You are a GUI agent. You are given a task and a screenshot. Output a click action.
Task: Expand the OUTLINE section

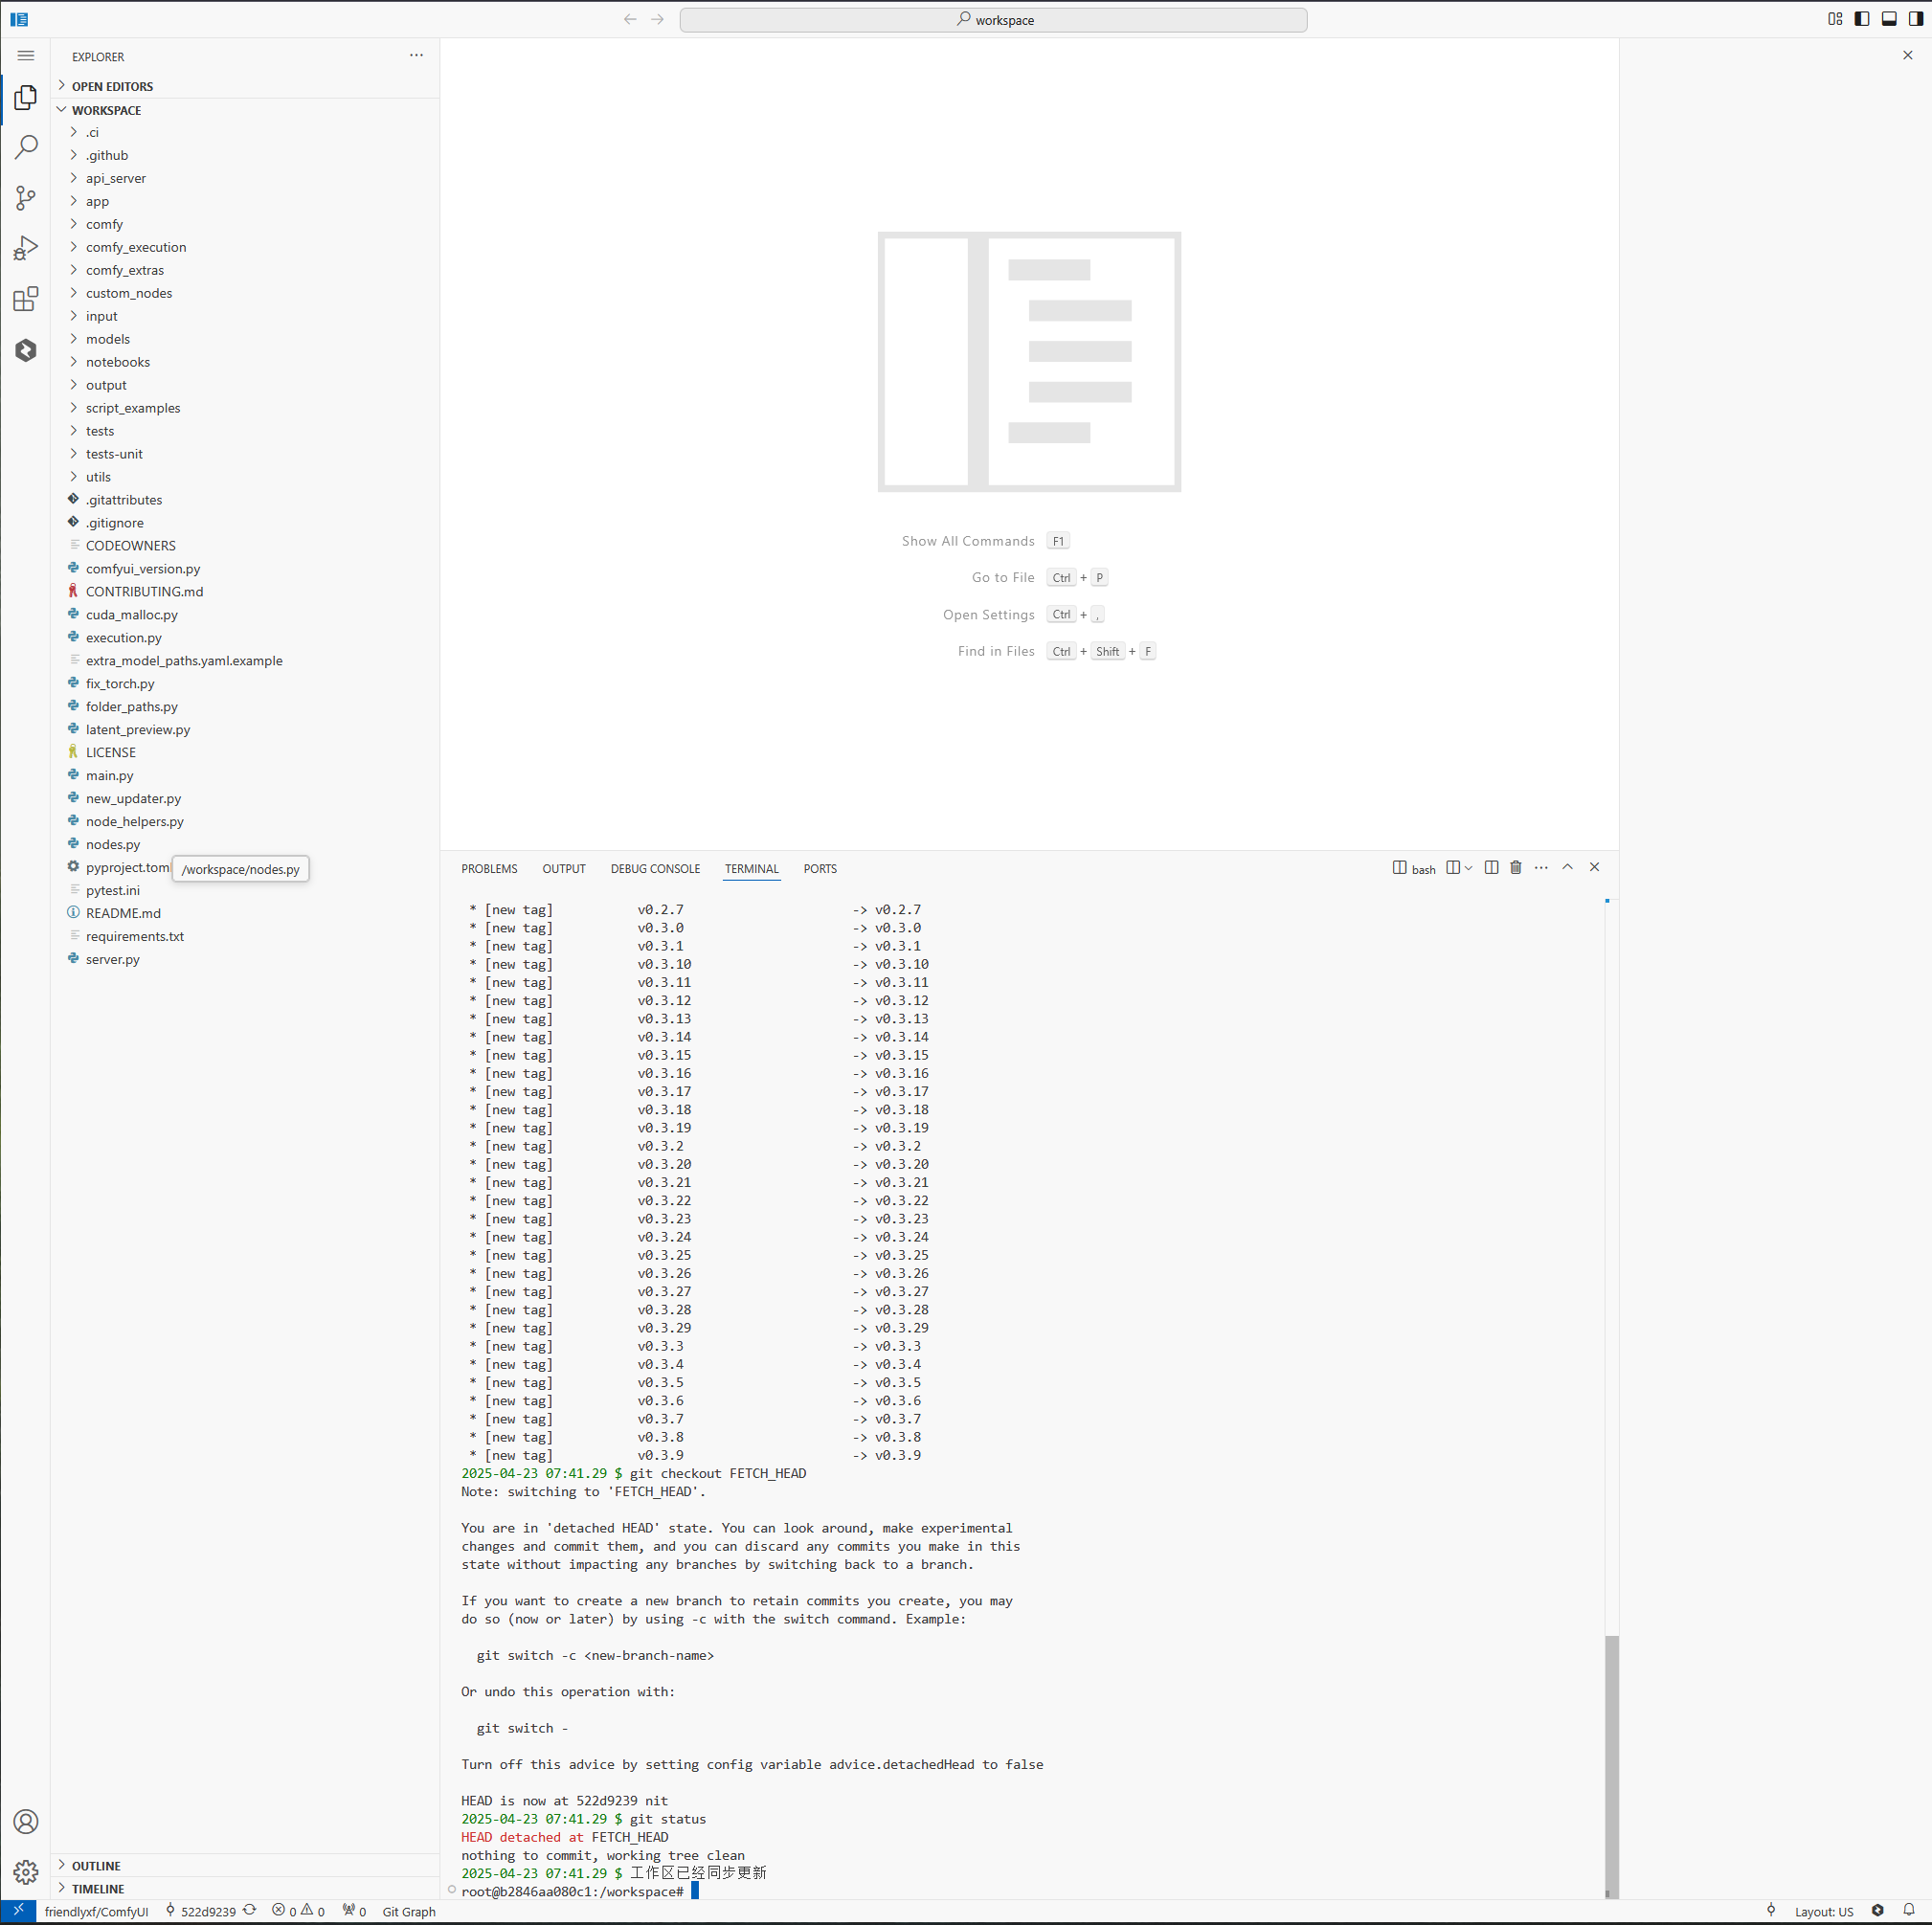pyautogui.click(x=96, y=1866)
